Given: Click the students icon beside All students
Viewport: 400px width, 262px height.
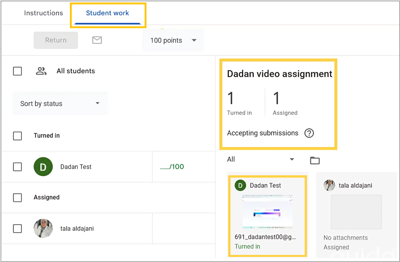Looking at the screenshot, I should click(41, 71).
